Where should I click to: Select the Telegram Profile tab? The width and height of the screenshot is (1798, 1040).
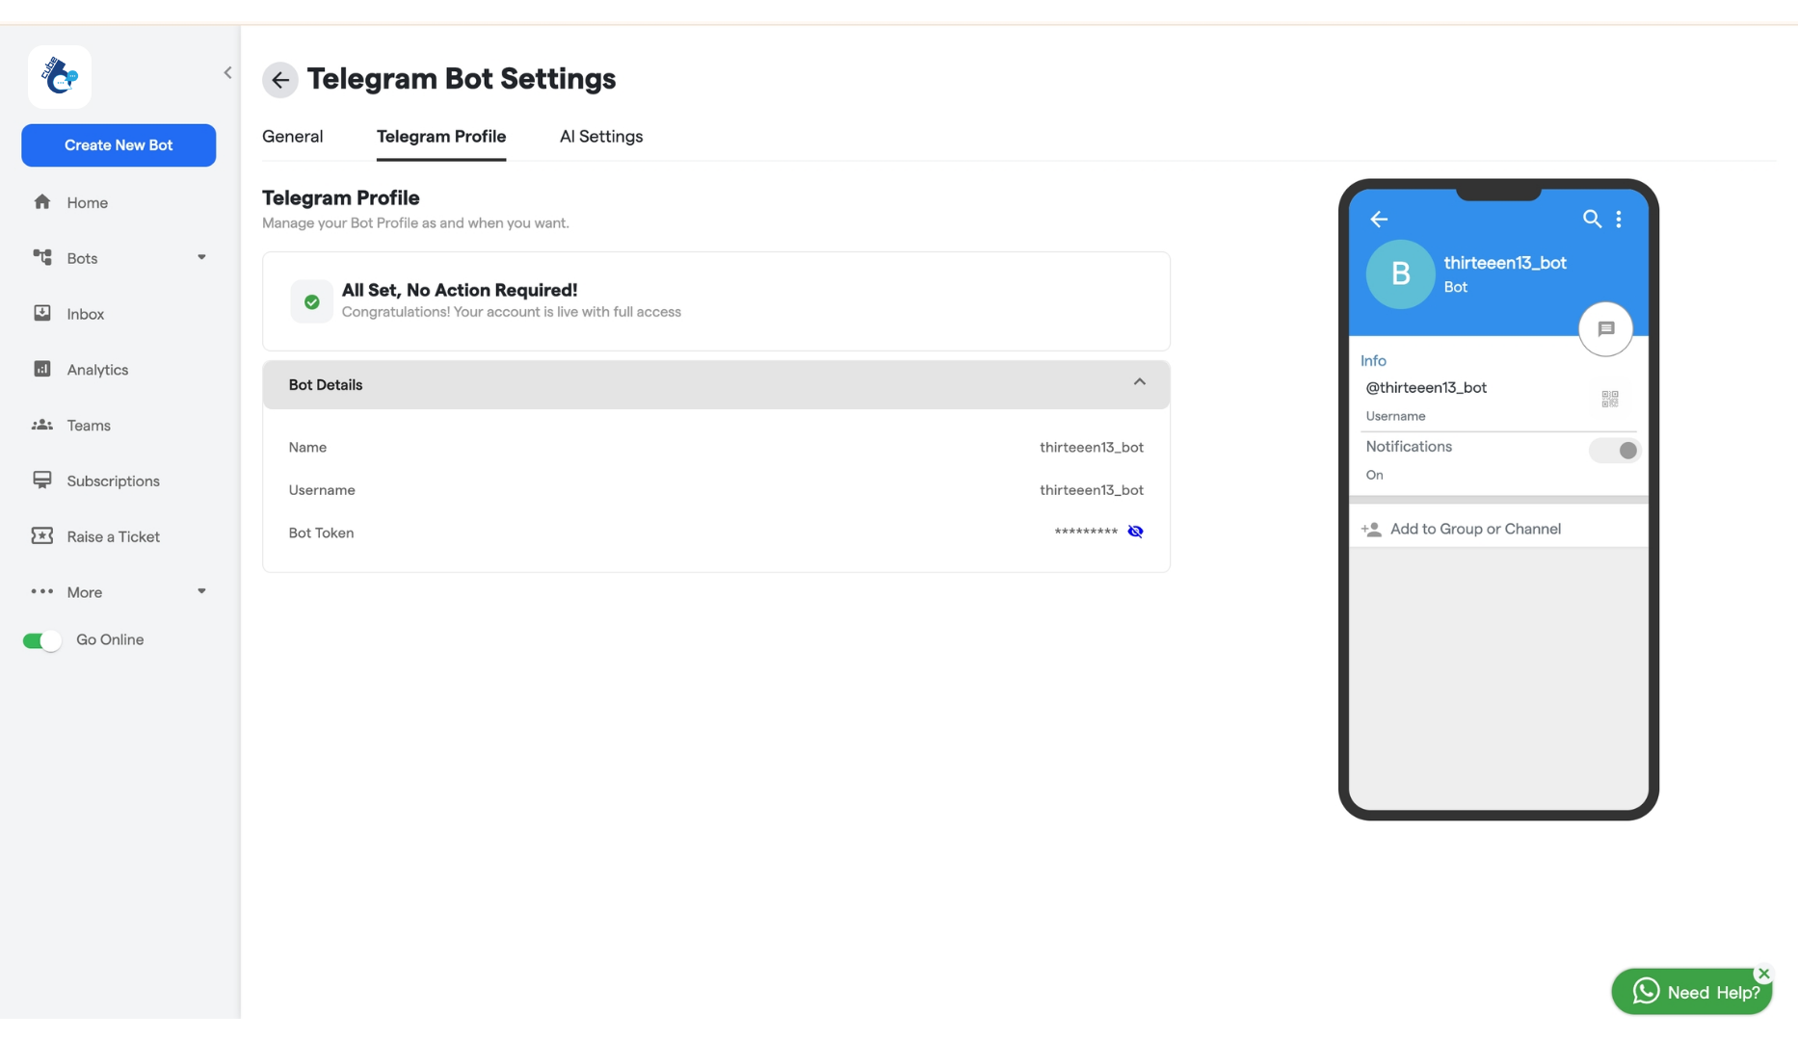point(441,137)
